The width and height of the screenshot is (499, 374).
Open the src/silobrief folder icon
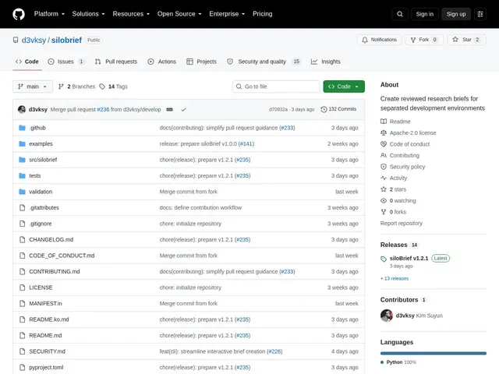22,160
